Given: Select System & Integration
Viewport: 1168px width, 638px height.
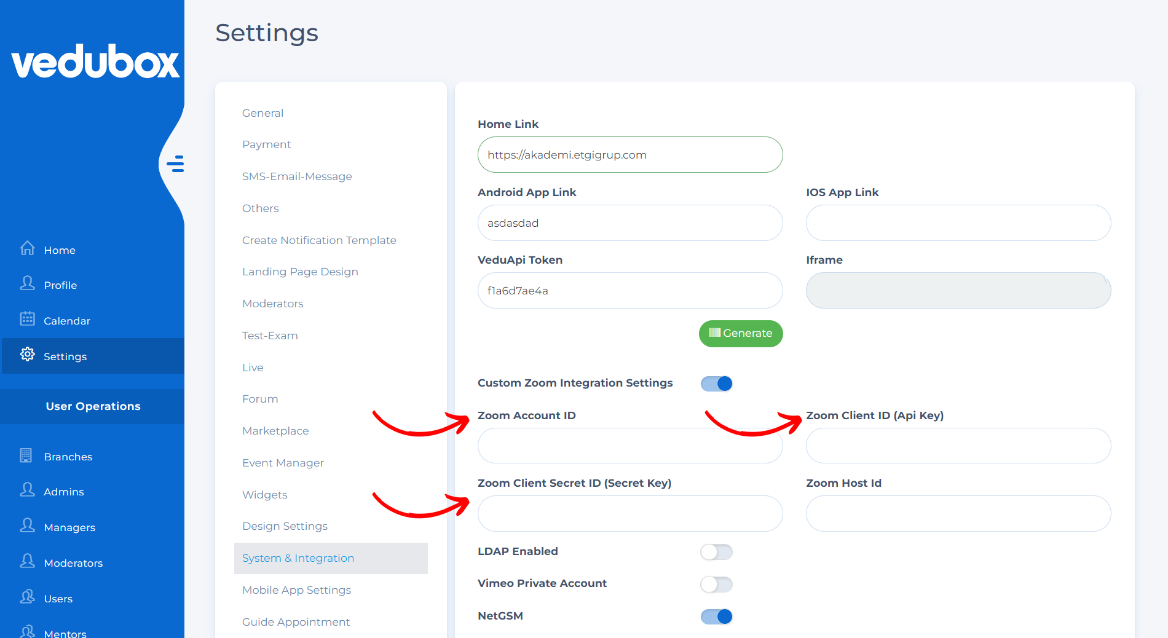Looking at the screenshot, I should pos(331,558).
